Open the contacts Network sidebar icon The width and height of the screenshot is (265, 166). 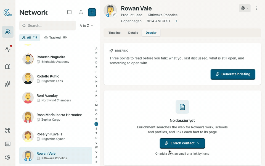(8, 32)
